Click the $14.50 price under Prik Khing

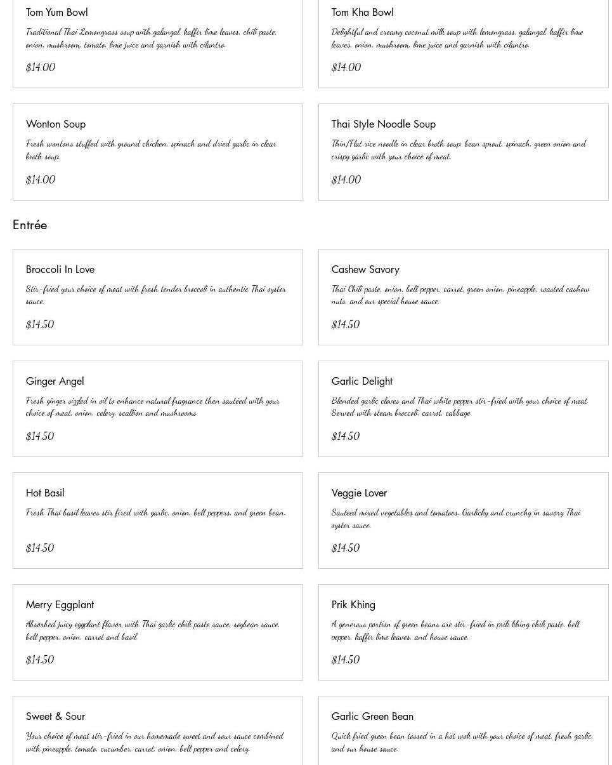[346, 660]
